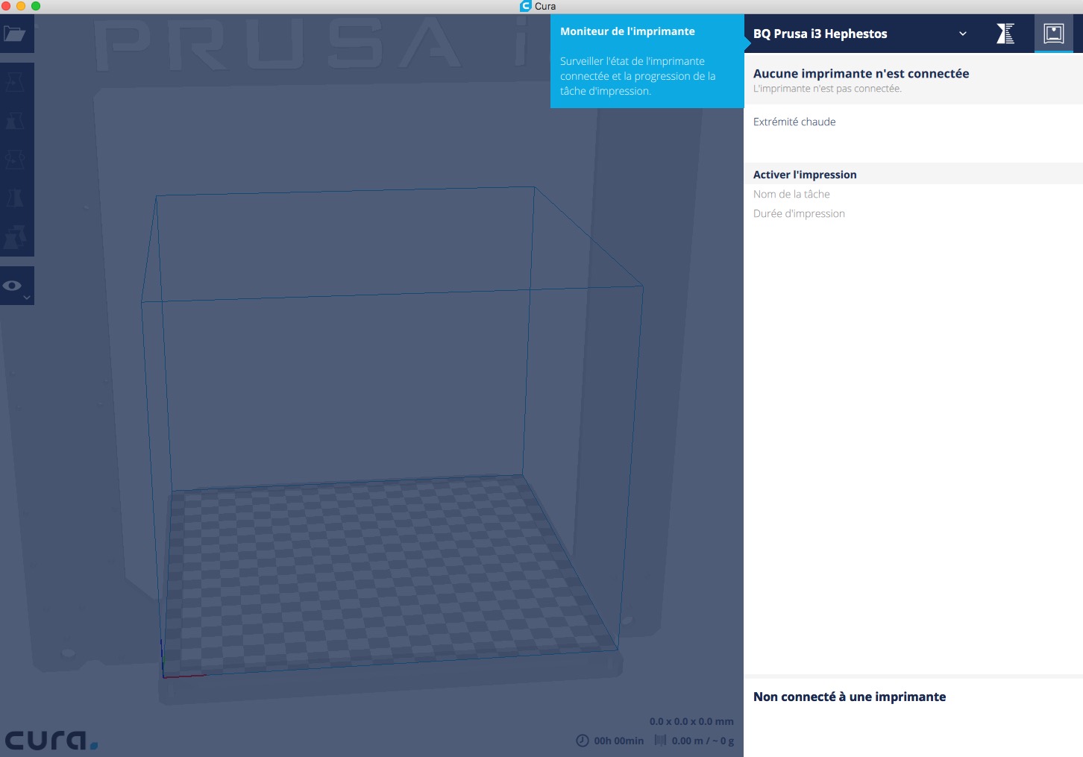
Task: Select the Mirror tool in left toolbar
Action: click(x=15, y=198)
